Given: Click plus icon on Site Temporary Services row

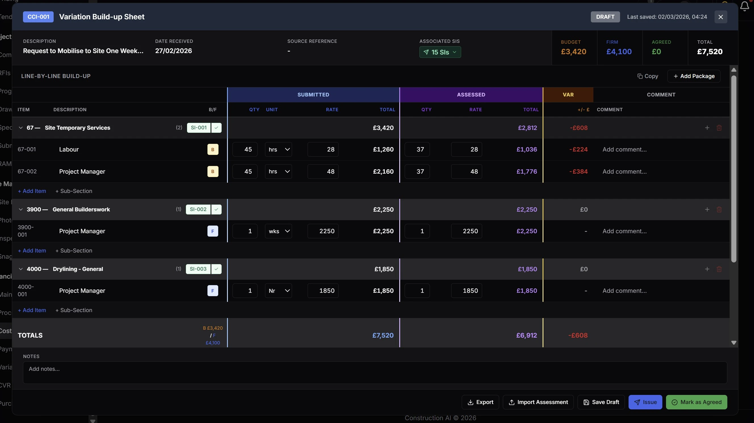Looking at the screenshot, I should [x=707, y=128].
